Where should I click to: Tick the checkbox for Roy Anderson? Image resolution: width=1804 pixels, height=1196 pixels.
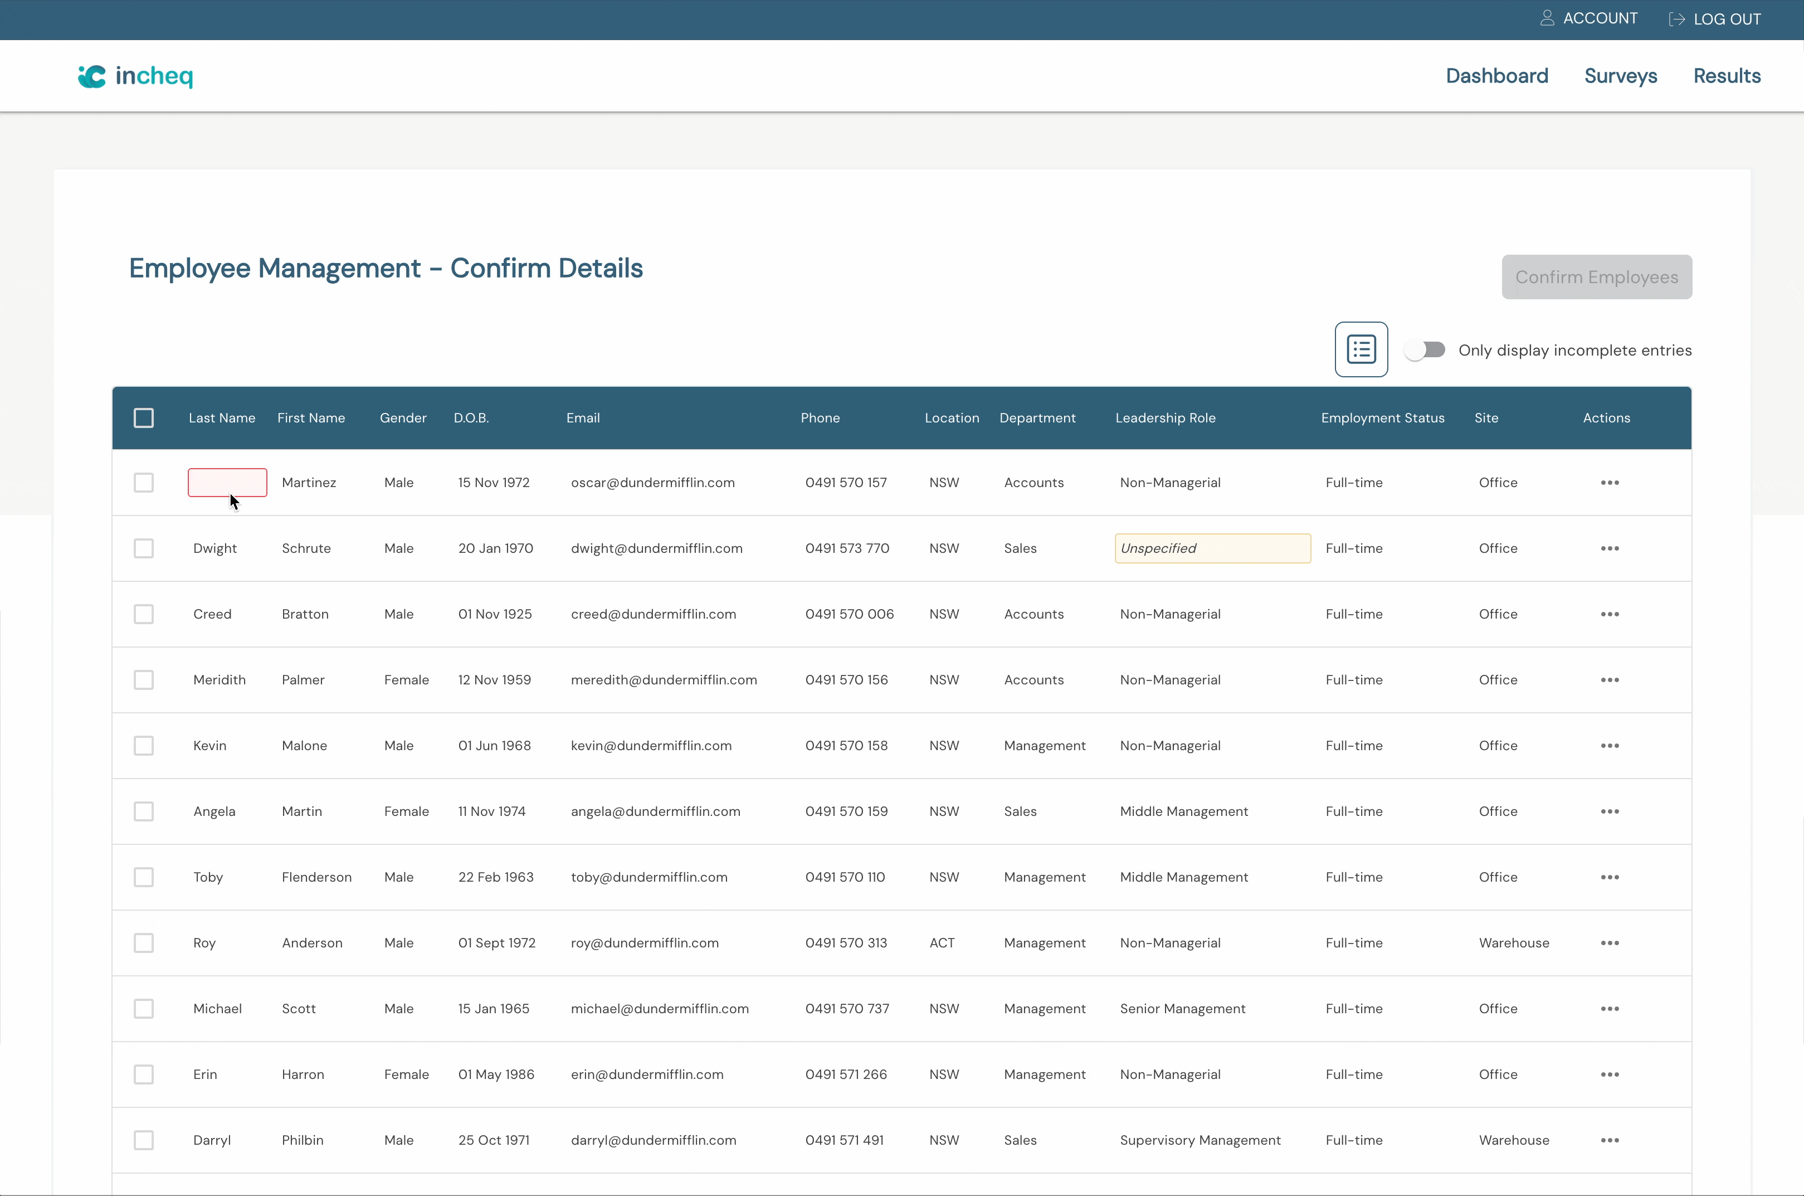143,943
